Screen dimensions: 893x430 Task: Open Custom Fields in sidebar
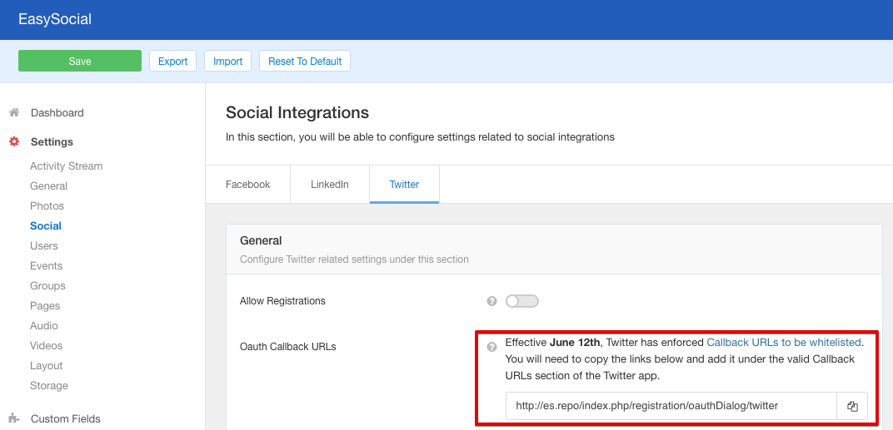pyautogui.click(x=66, y=419)
